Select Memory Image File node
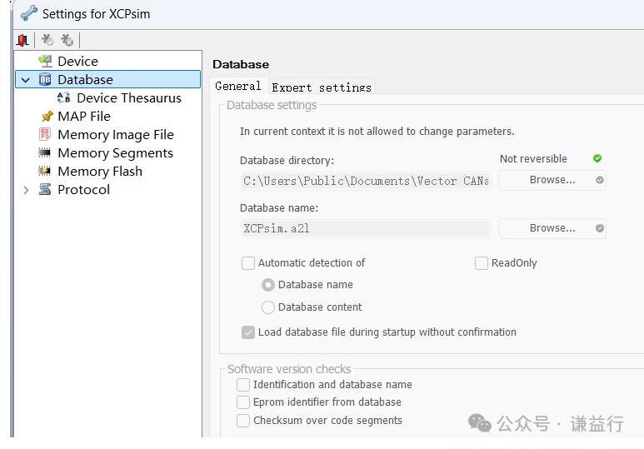644x449 pixels. [x=116, y=135]
